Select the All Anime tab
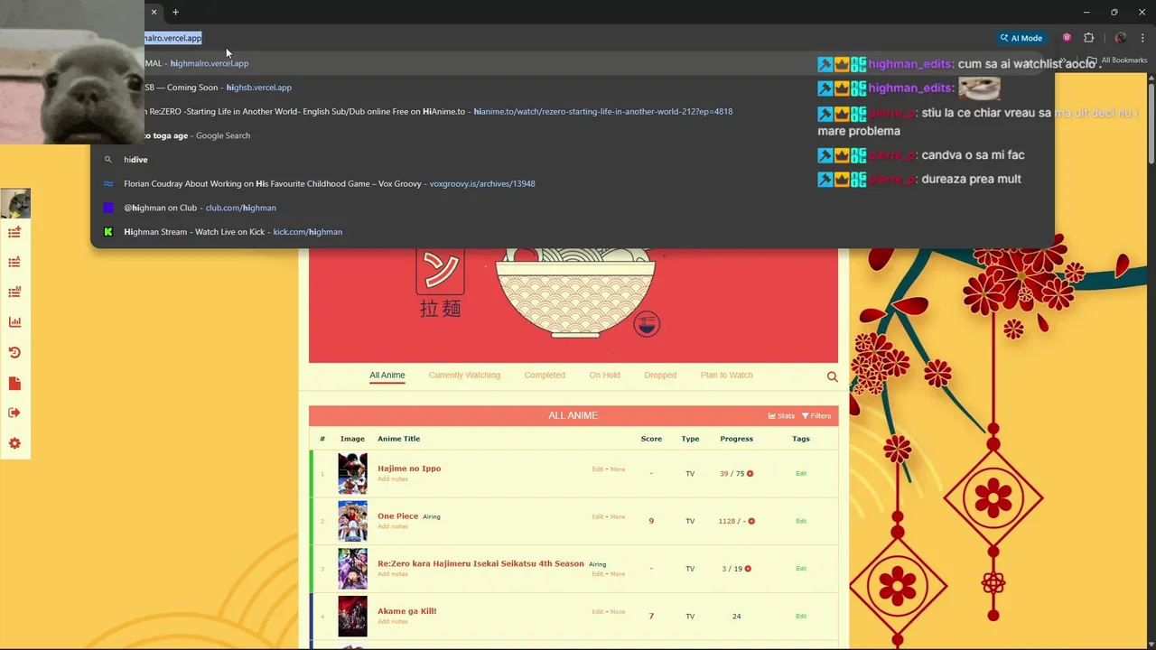Image resolution: width=1156 pixels, height=650 pixels. pyautogui.click(x=387, y=376)
